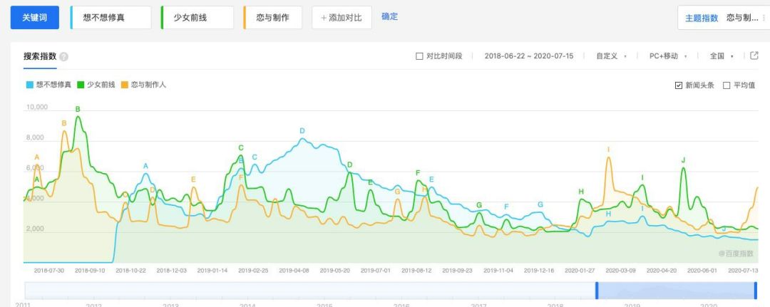Open the 自定义 time range dropdown

point(612,56)
